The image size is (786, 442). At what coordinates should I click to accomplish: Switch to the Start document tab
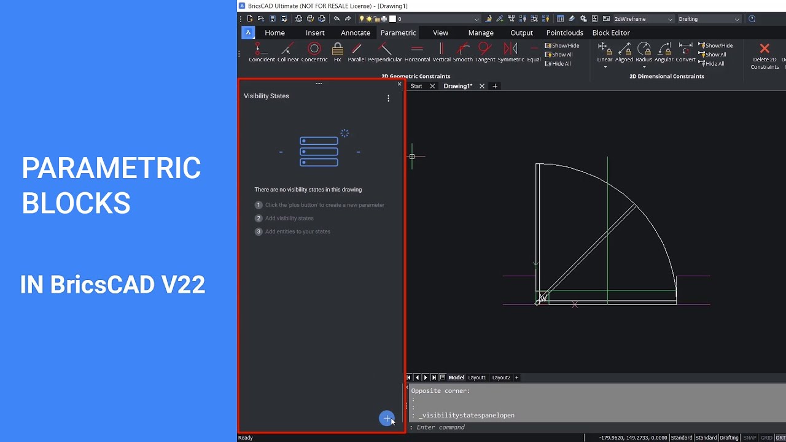tap(416, 86)
